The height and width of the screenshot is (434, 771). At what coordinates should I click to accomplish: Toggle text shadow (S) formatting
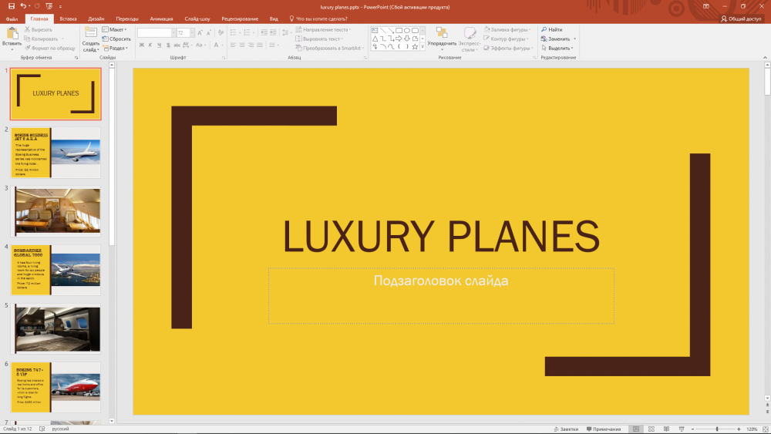[x=168, y=45]
